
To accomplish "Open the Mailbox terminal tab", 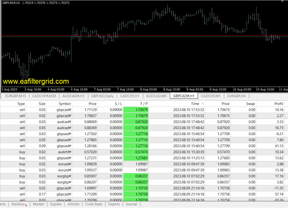I will click(x=18, y=204).
